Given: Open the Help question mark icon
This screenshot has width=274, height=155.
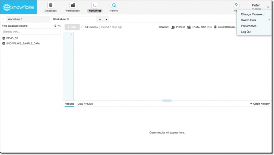Looking at the screenshot, I should pos(236,5).
